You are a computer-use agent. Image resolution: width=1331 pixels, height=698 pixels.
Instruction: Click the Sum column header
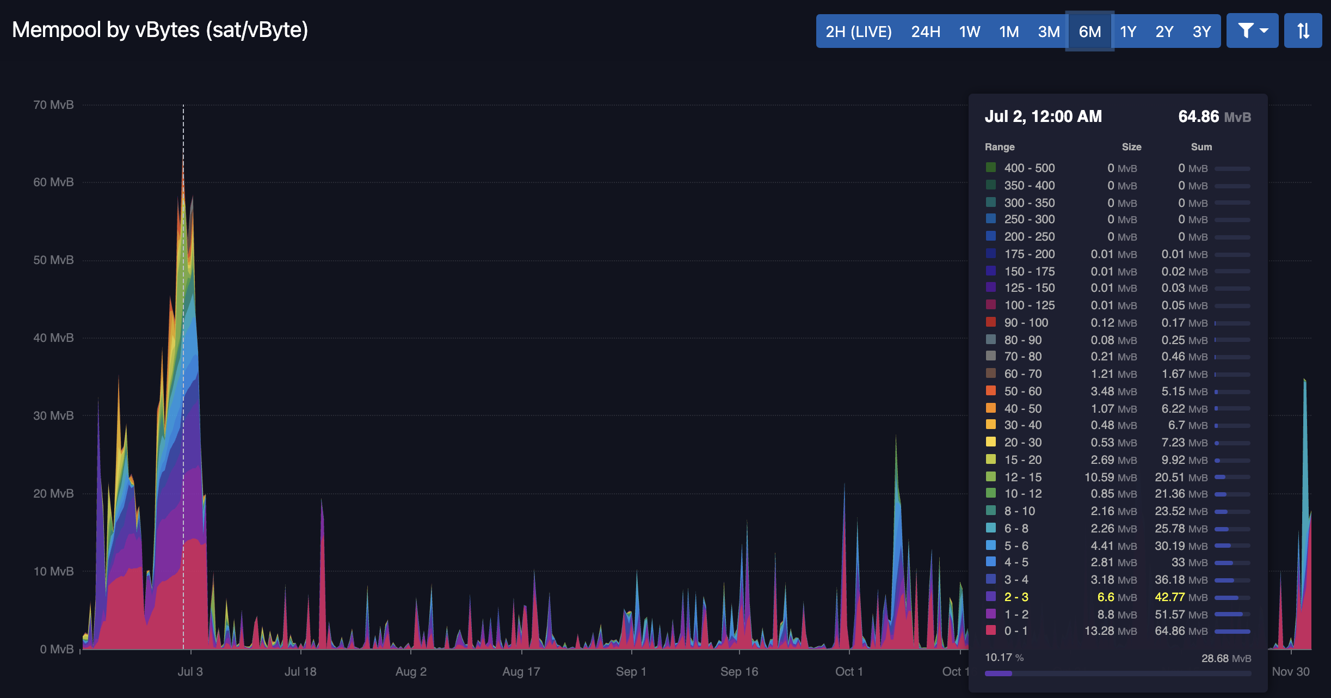(1201, 146)
